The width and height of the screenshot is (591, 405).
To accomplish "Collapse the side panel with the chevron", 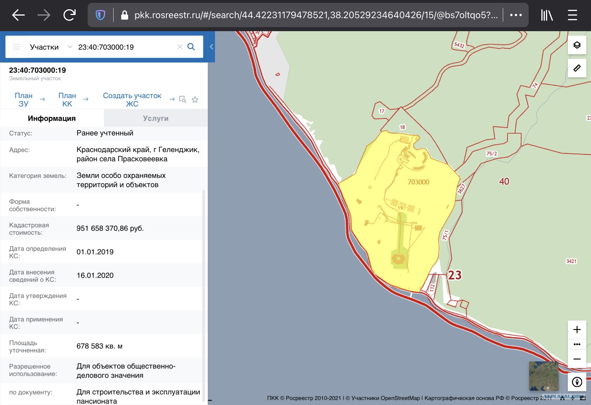I will point(211,47).
